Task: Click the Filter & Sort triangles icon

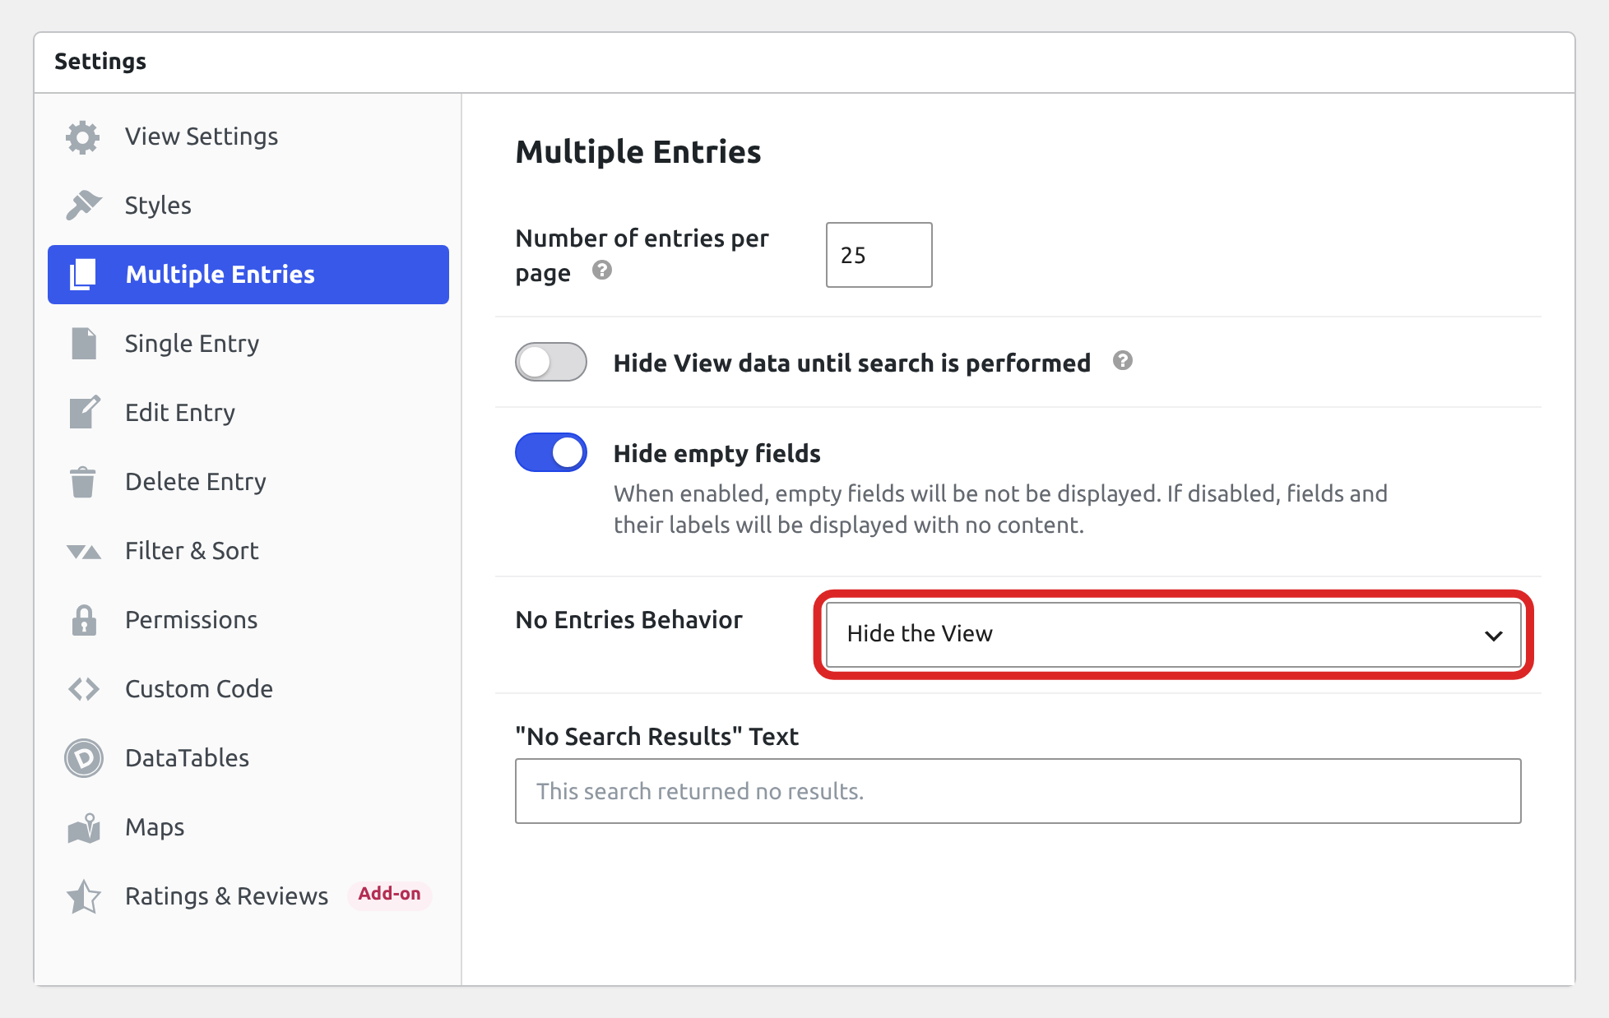Action: coord(83,551)
